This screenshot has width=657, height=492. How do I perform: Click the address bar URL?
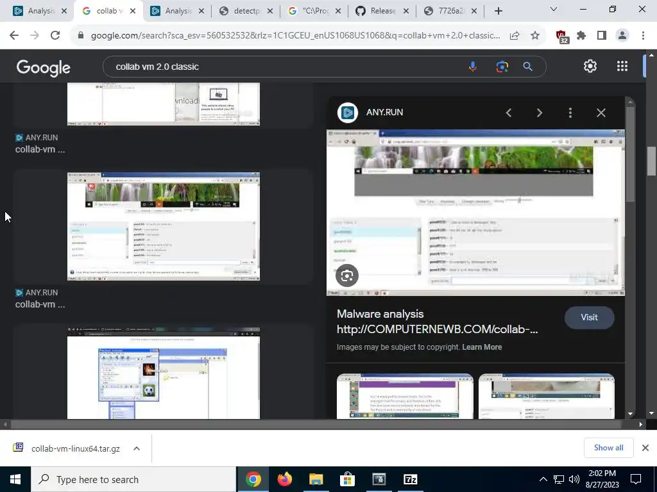pos(295,36)
